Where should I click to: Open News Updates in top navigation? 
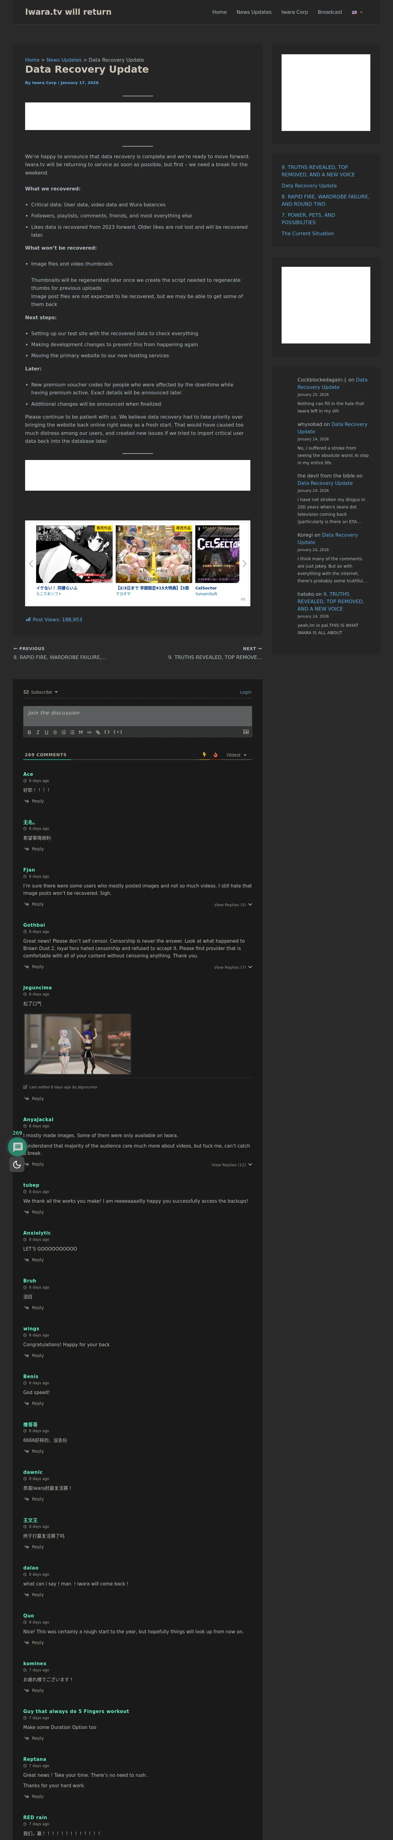click(254, 12)
